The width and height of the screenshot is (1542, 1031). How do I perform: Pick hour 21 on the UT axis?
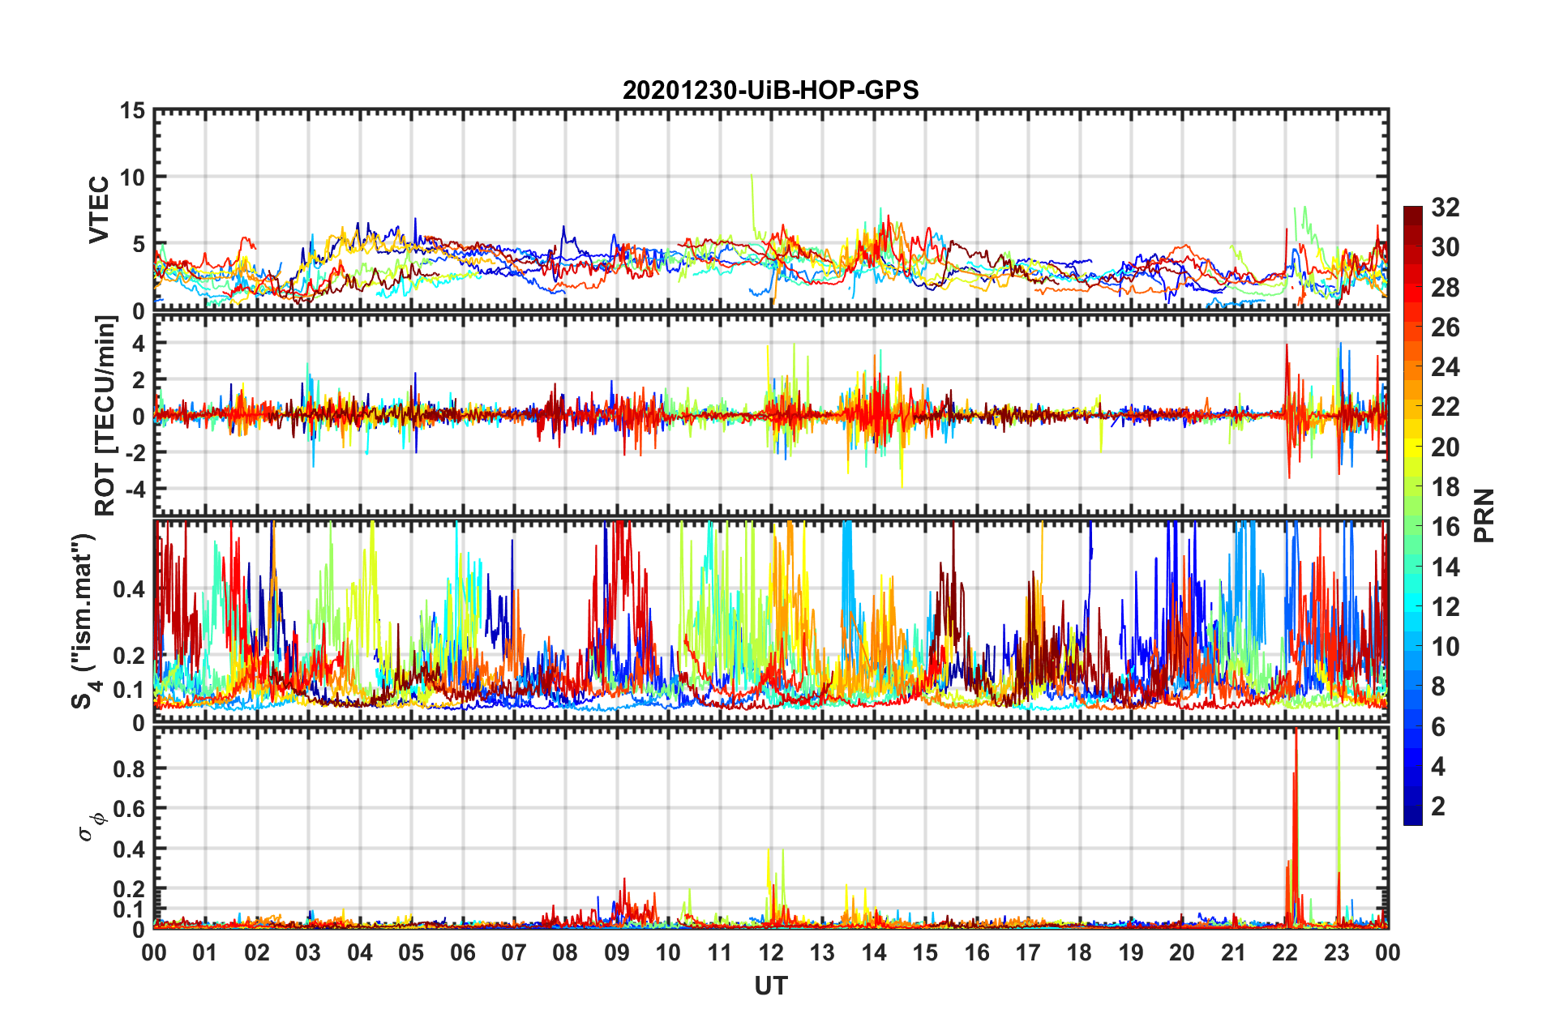click(1234, 952)
